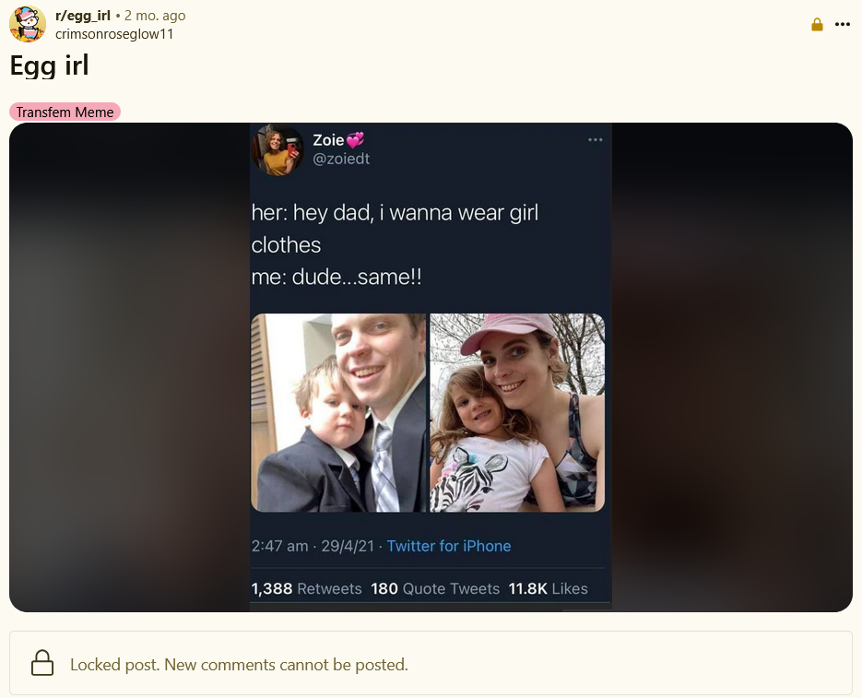
Task: Click the 11.8K Likes count
Action: point(549,588)
